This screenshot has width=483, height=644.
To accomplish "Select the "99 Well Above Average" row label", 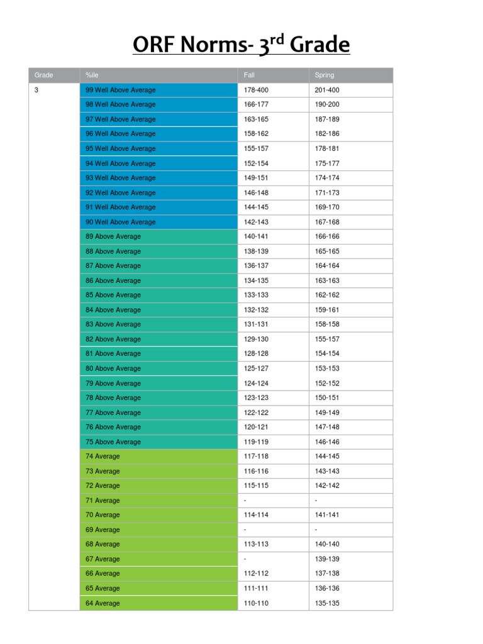I will (121, 90).
